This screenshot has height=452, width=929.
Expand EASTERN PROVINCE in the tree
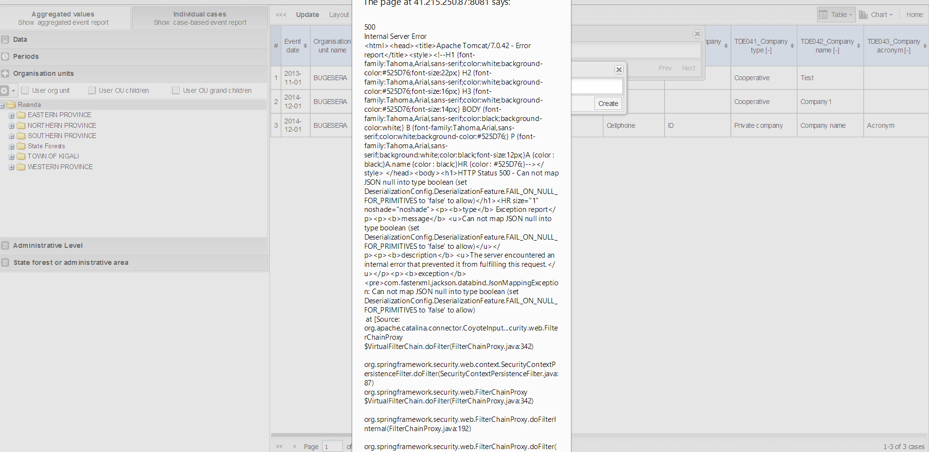click(11, 116)
